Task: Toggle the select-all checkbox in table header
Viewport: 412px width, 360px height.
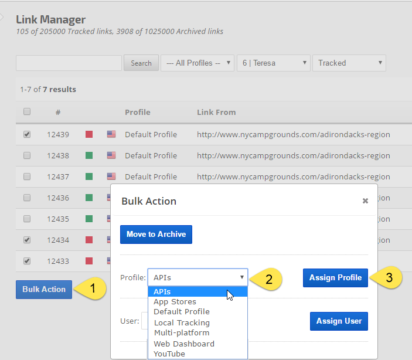Action: pos(27,112)
